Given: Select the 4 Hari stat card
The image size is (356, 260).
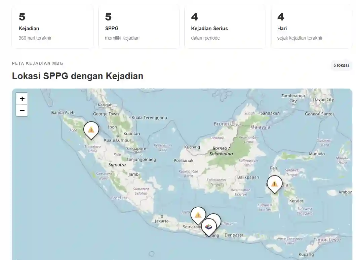Looking at the screenshot, I should [311, 27].
